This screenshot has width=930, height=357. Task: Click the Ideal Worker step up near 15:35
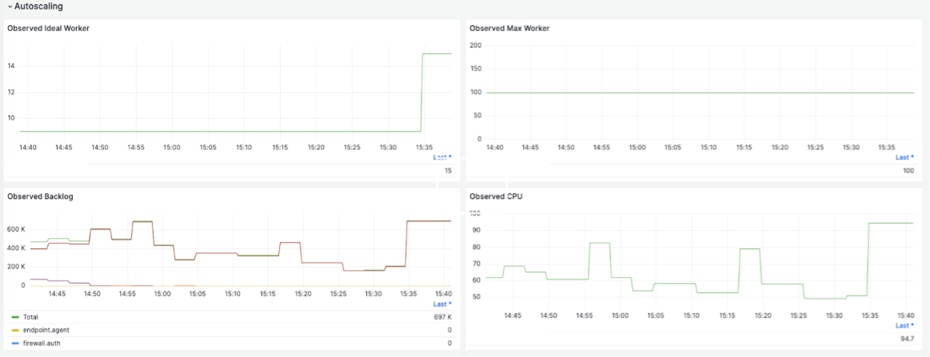421,92
